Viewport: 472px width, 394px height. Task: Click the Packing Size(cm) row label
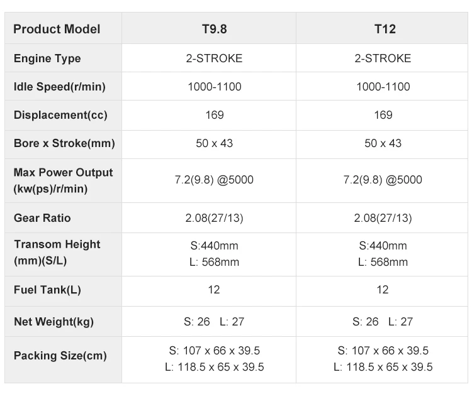[60, 356]
